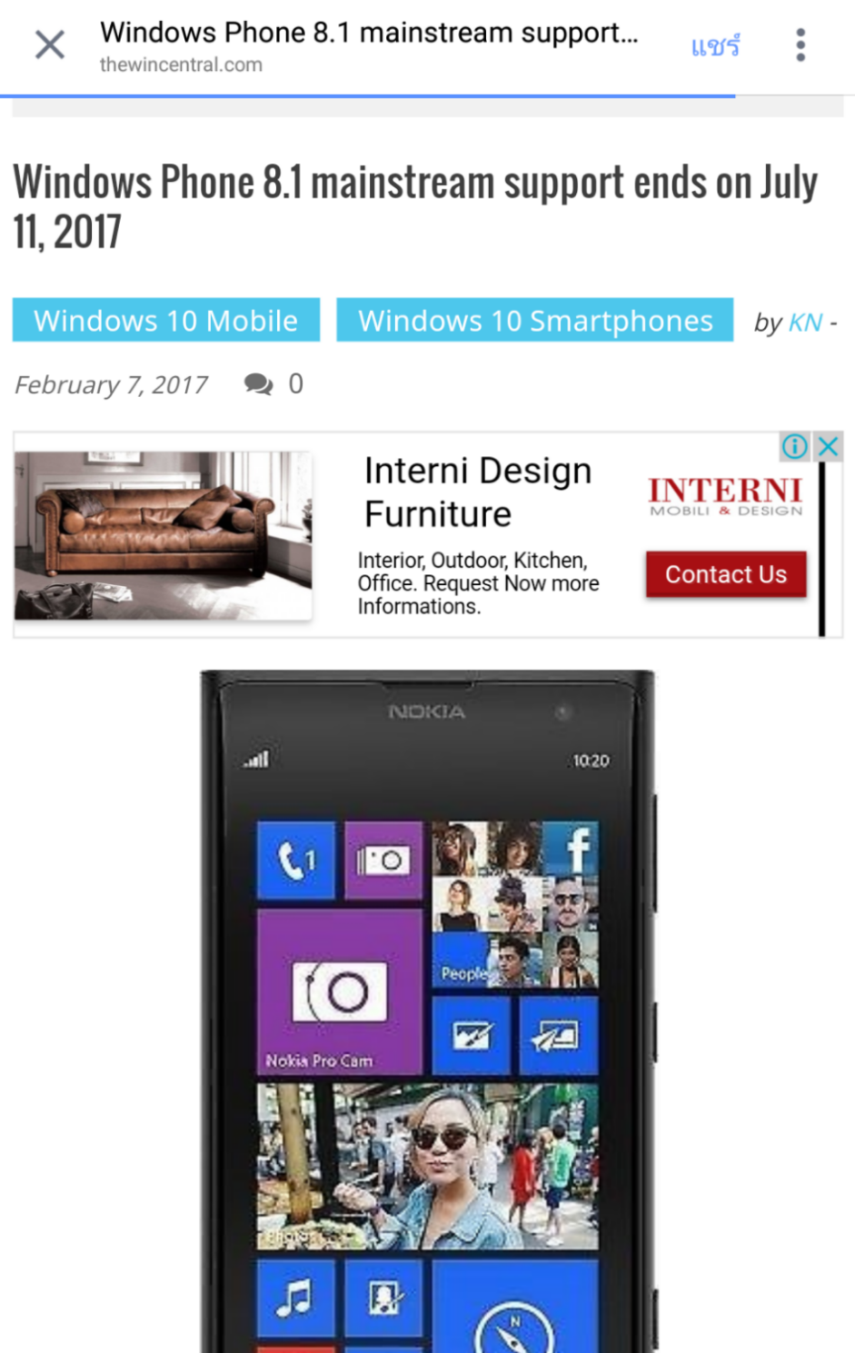Click the thewincentral.com URL in address bar
The image size is (855, 1353).
pos(181,65)
